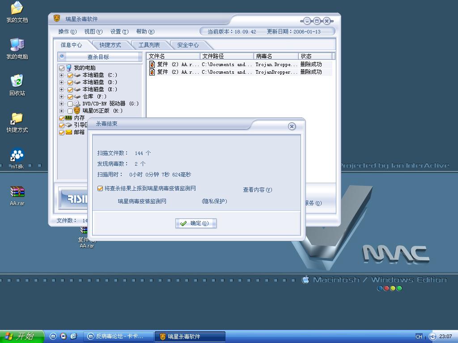
Task: Click the lion icon for 瑞星05正版 (H:)
Action: tap(77, 111)
